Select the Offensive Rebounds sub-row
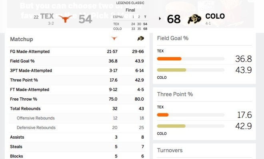 coord(77,118)
